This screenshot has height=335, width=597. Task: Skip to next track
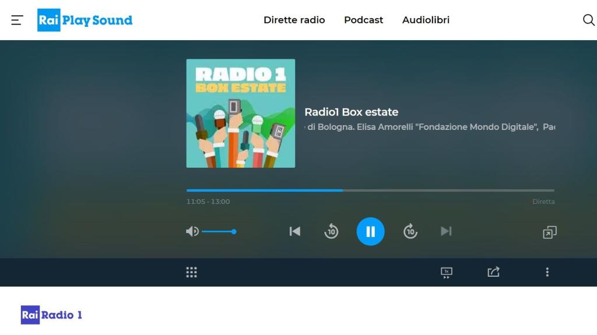446,231
